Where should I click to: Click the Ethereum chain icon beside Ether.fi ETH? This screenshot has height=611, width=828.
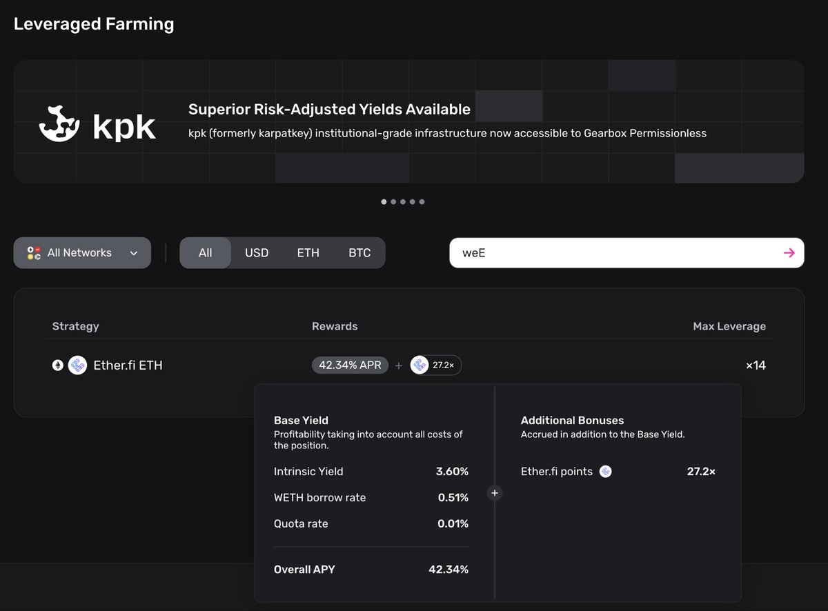58,365
